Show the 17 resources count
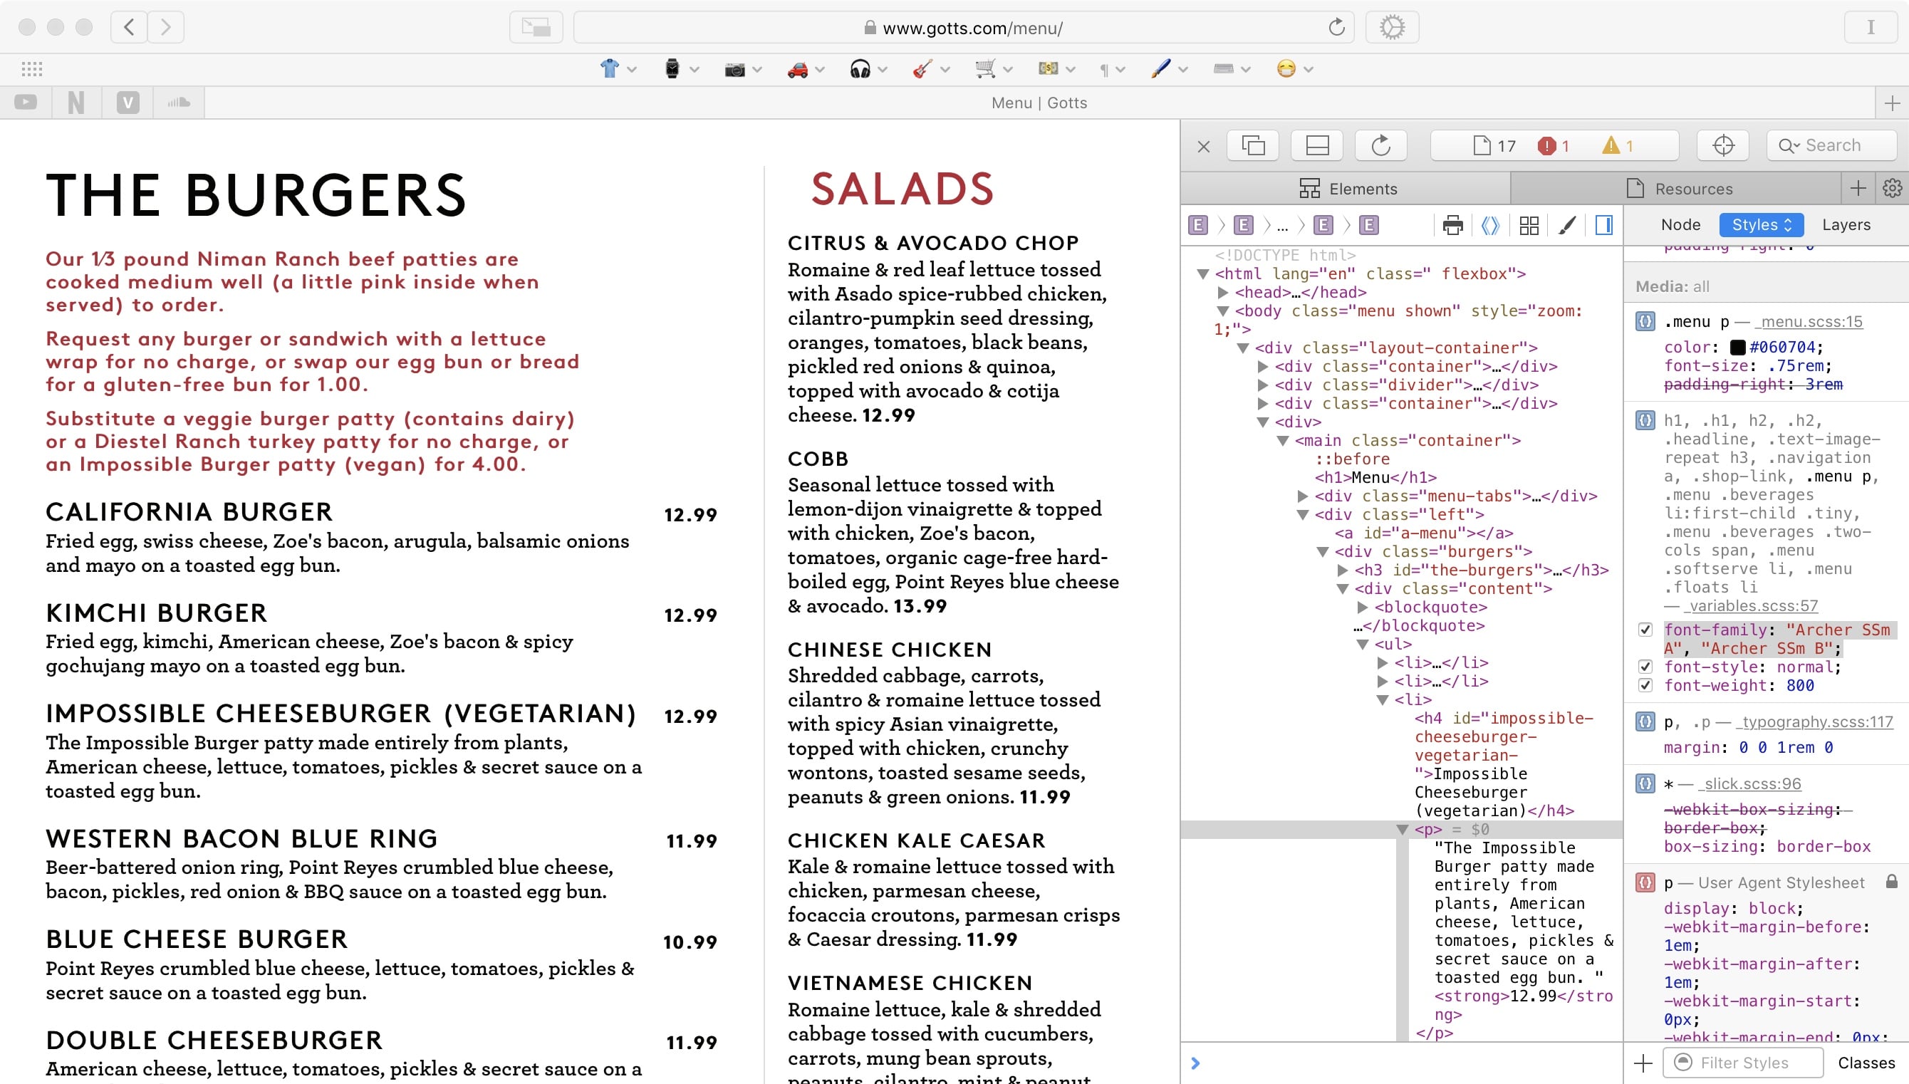 (1494, 146)
